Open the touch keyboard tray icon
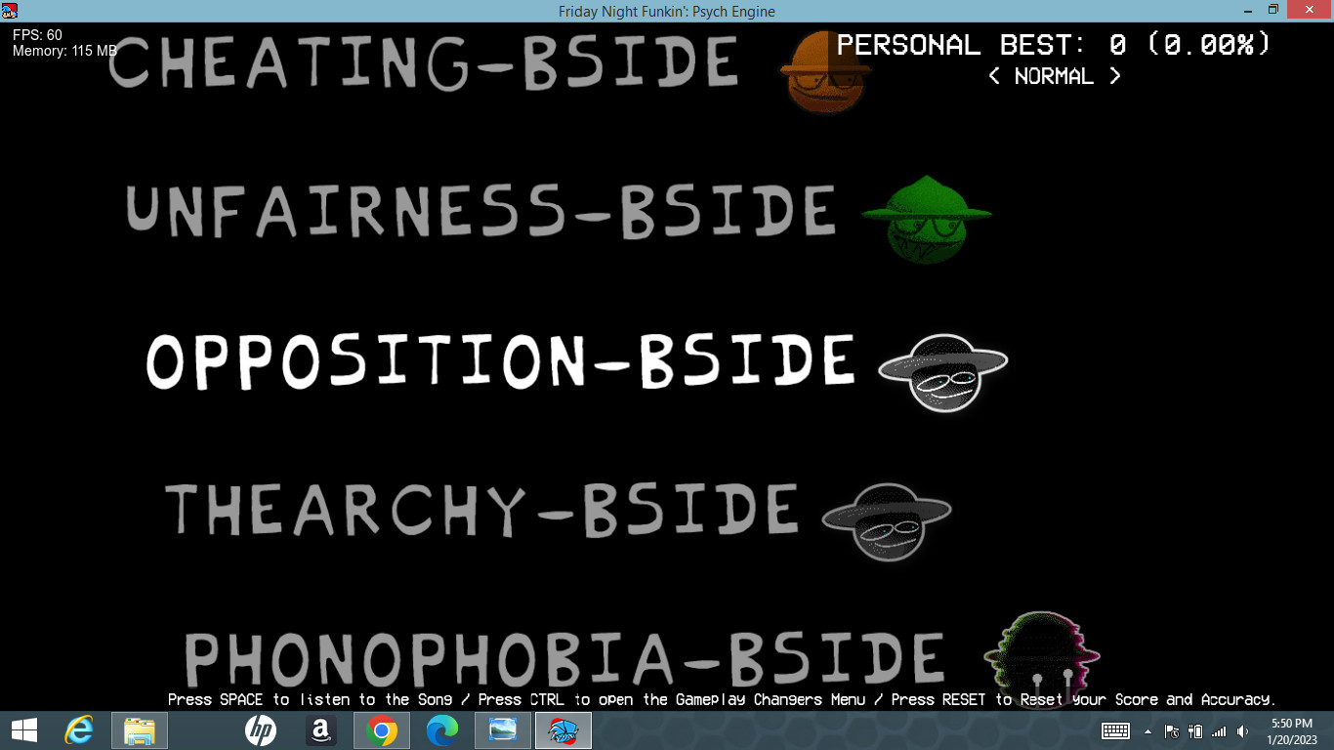Screen dimensions: 1334x750 [x=1115, y=730]
